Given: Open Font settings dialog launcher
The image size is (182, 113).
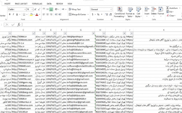Looking at the screenshot, I should pos(40,19).
